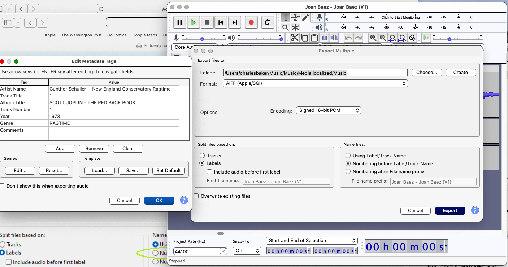
Task: Click the Paste icon
Action: coord(314,38)
